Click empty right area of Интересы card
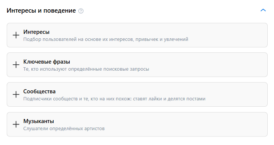 click(227, 35)
